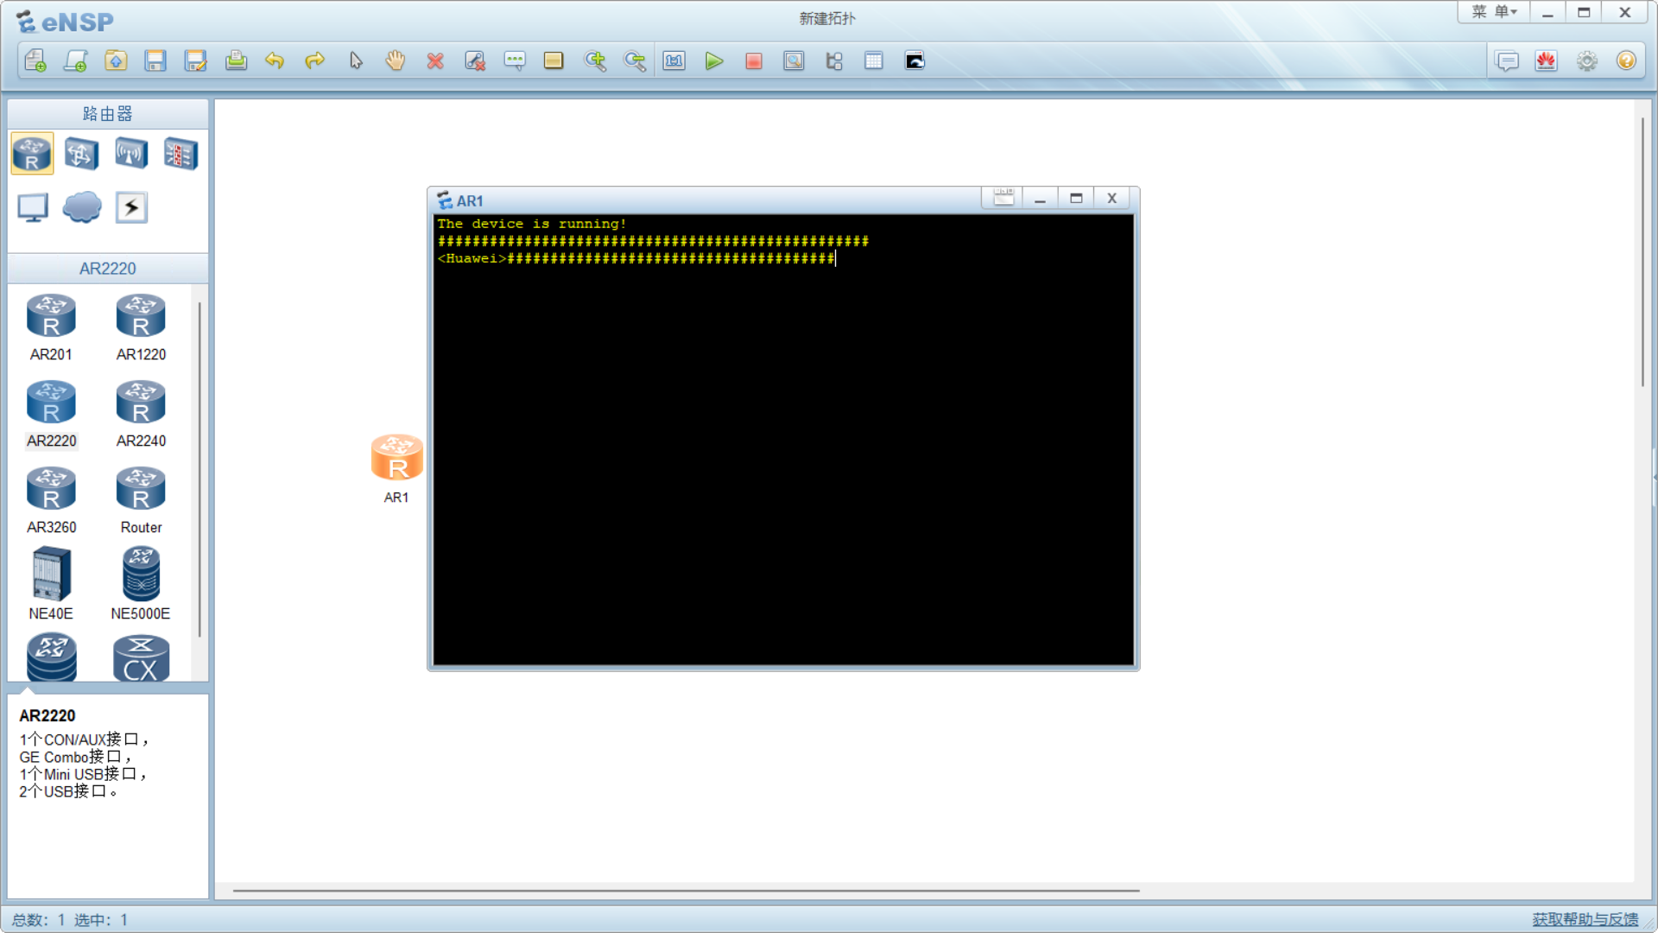Viewport: 1658px width, 933px height.
Task: Select the WLAN device category icon
Action: click(x=131, y=155)
